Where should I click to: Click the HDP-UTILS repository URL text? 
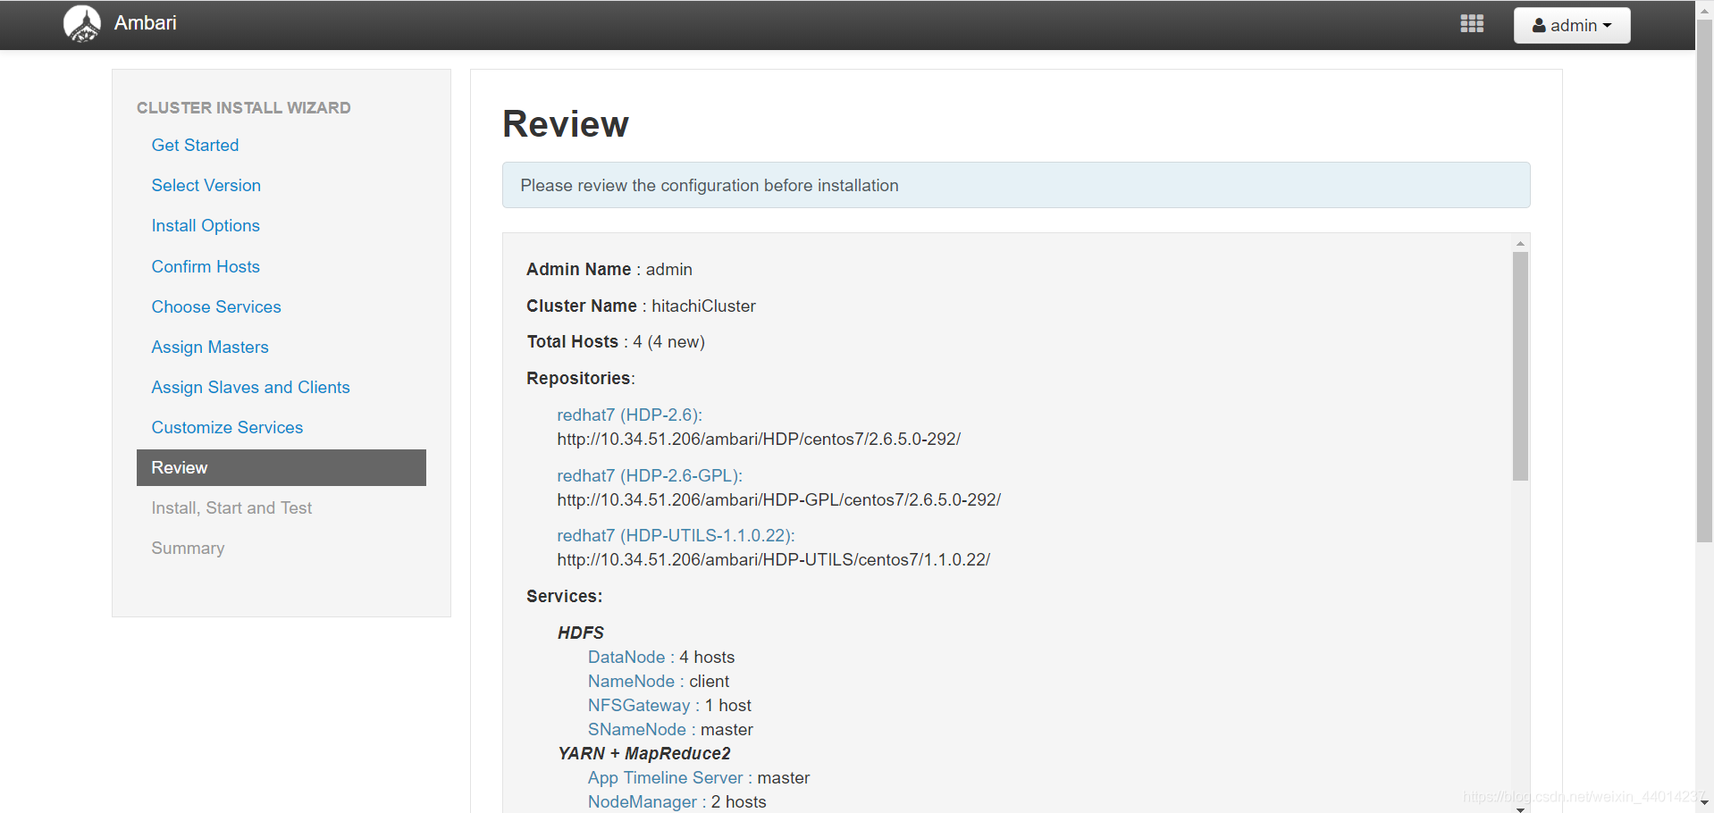point(773,559)
